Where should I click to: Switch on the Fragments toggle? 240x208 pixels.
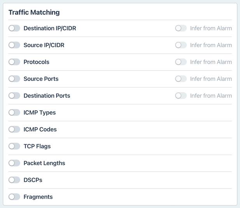click(14, 197)
